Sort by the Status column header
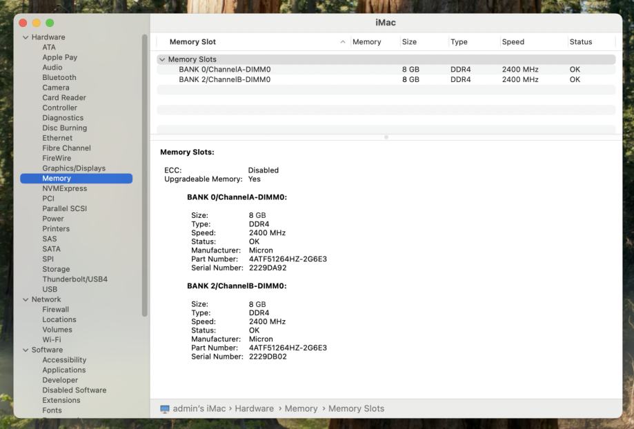Image resolution: width=634 pixels, height=429 pixels. coord(581,42)
